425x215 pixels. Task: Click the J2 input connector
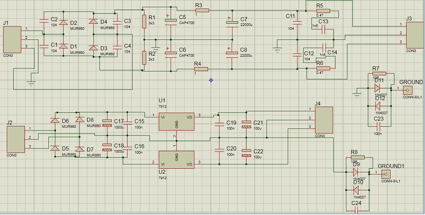[15, 139]
